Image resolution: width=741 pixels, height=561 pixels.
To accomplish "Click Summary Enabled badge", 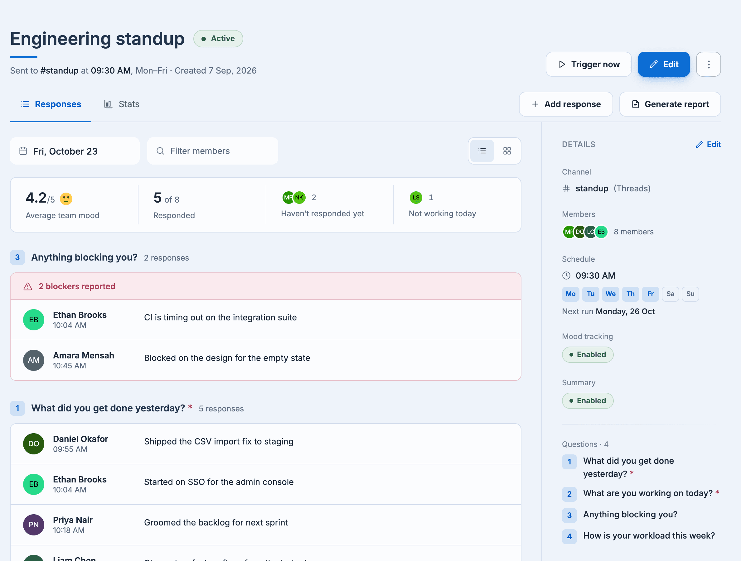I will (588, 401).
